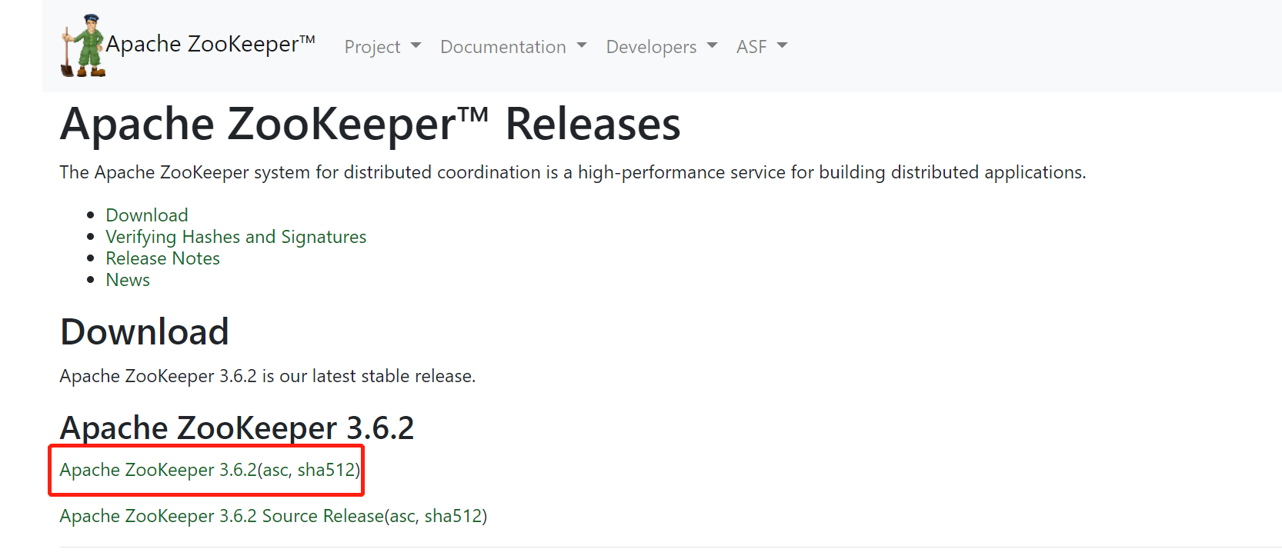Go to Verifying Hashes and Signatures
Screen dimensions: 1282x559
[x=236, y=237]
